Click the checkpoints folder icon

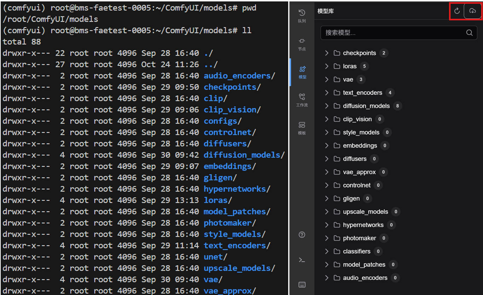[337, 53]
